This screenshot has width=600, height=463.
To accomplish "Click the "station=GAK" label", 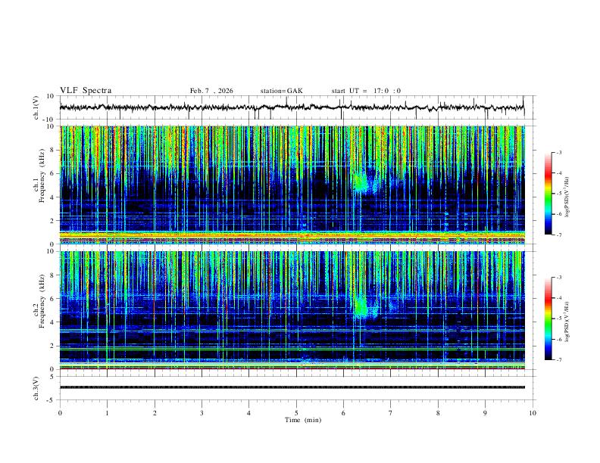I will pyautogui.click(x=281, y=91).
